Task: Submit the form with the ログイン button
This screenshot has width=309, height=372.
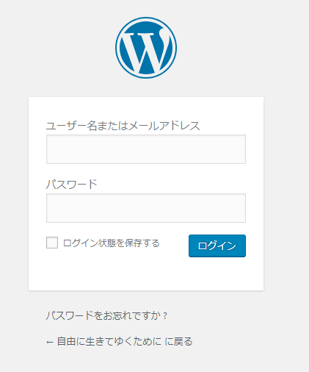Action: tap(217, 246)
